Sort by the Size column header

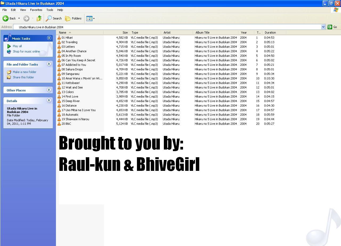click(x=116, y=33)
